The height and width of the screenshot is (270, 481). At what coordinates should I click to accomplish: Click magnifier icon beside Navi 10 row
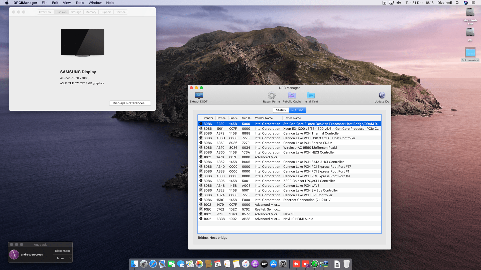(x=201, y=214)
